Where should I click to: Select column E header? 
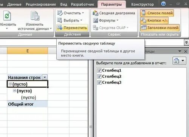pos(28,51)
